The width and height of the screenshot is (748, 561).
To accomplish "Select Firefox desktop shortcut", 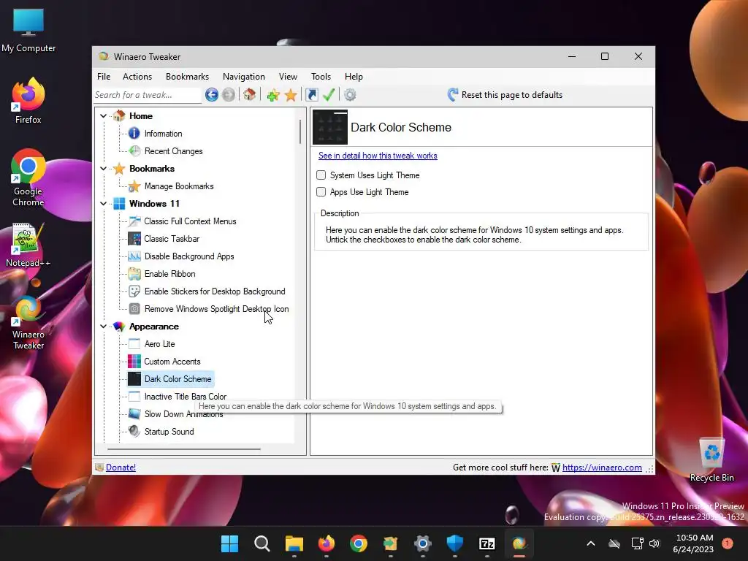I will pyautogui.click(x=28, y=101).
